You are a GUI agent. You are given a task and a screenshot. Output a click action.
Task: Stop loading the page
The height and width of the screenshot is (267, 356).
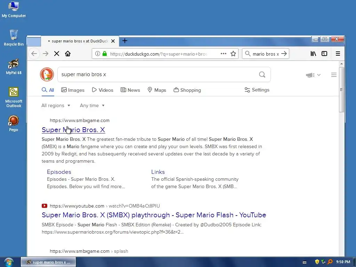click(57, 54)
